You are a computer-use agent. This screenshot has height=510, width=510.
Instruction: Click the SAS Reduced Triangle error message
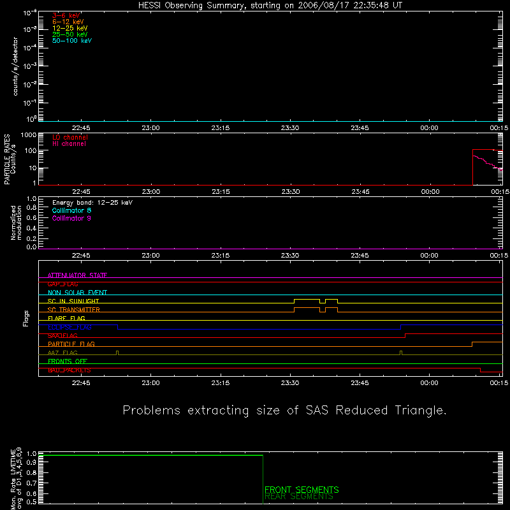(284, 411)
